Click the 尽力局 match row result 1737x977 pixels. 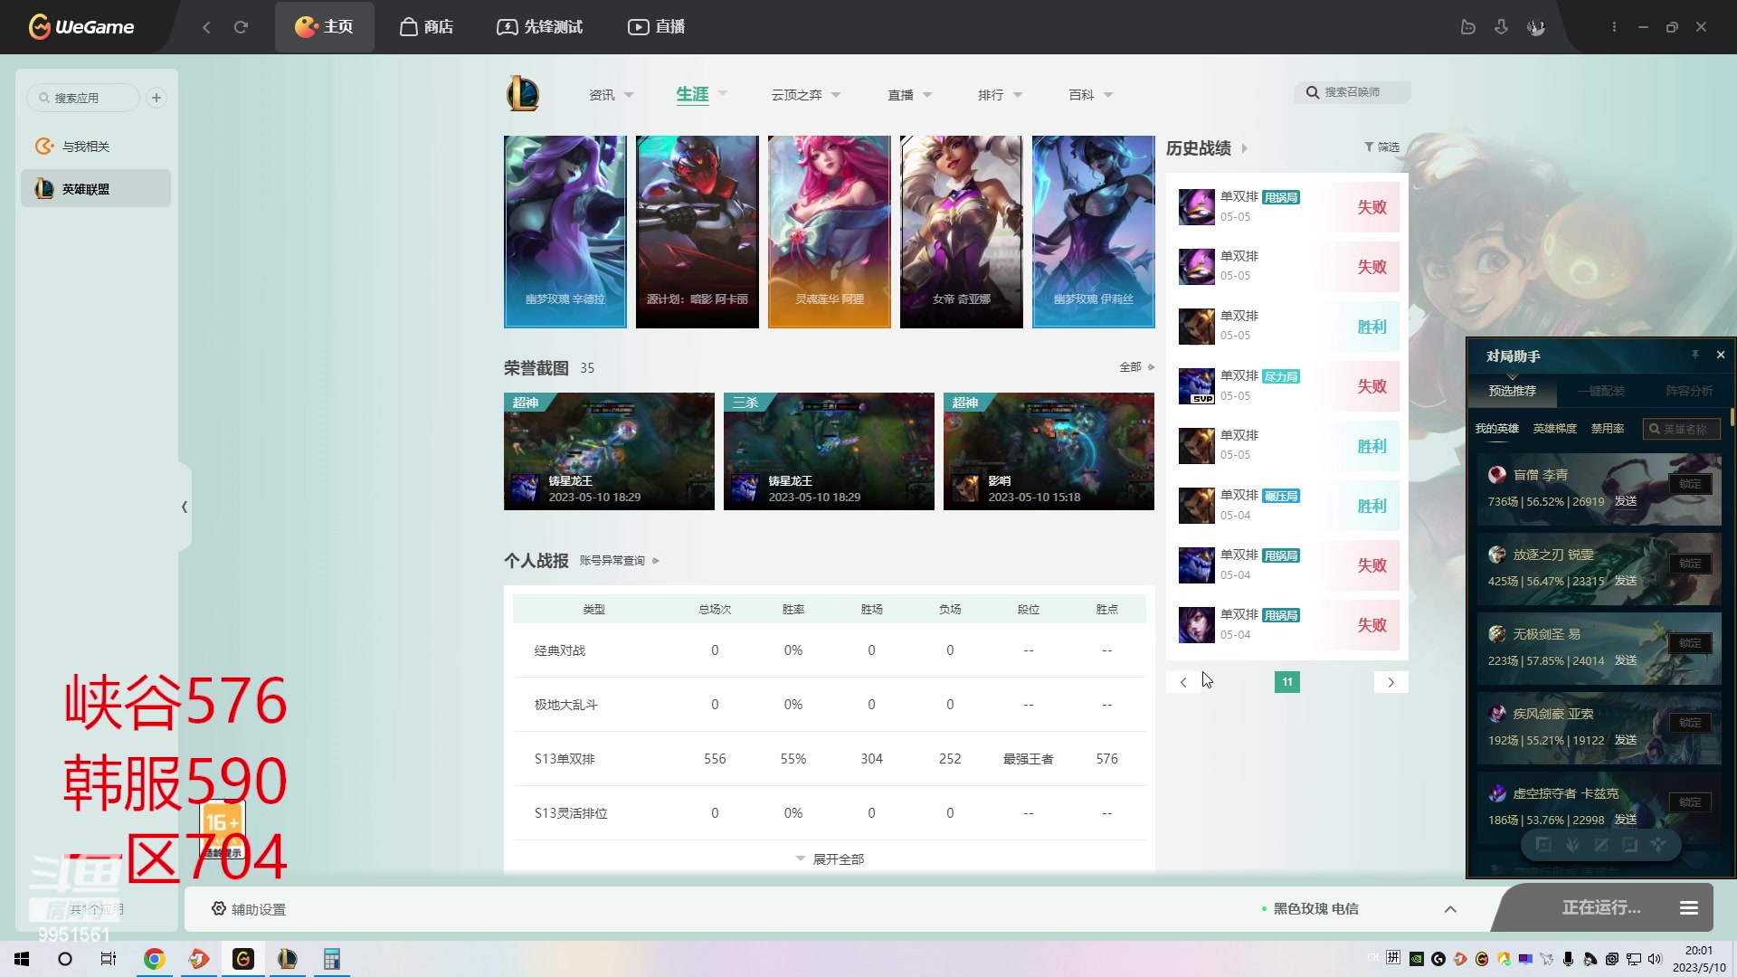pyautogui.click(x=1372, y=386)
